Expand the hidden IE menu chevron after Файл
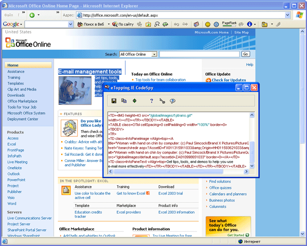 (x=23, y=12)
